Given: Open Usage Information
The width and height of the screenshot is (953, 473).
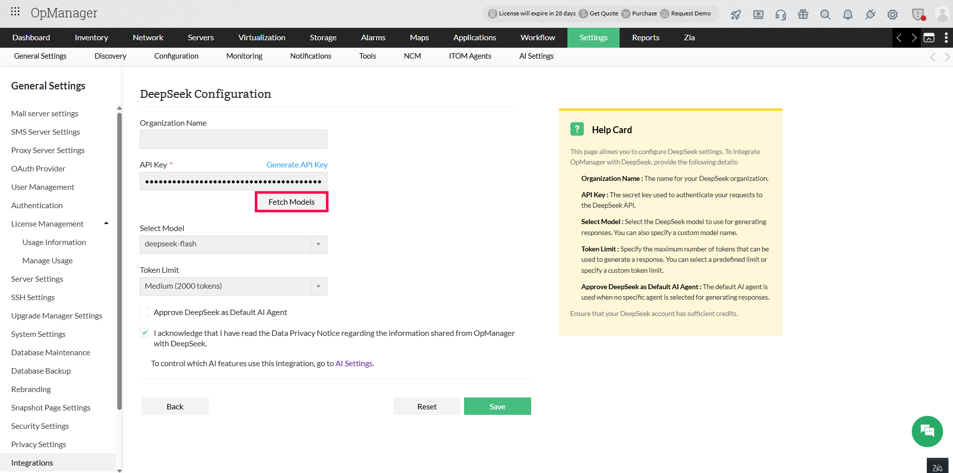Looking at the screenshot, I should 54,242.
